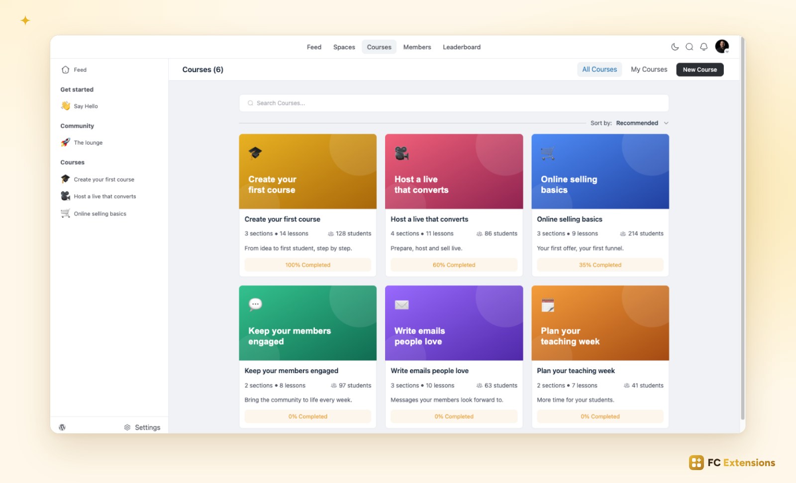The image size is (796, 483).
Task: Click the shopping cart icon for Online selling basics
Action: pyautogui.click(x=65, y=213)
